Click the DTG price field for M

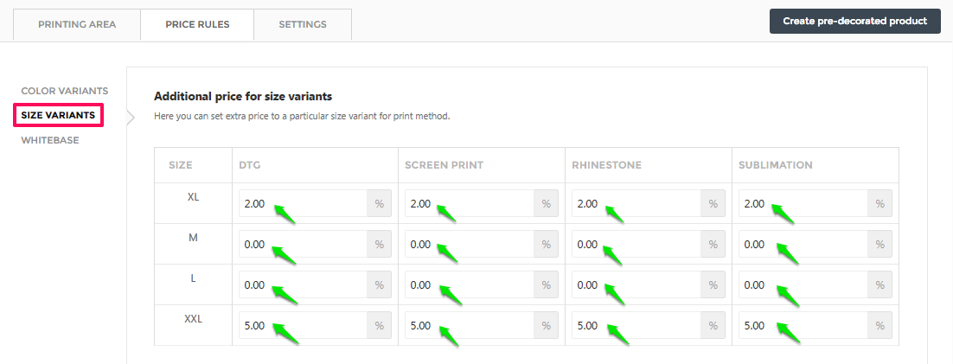point(303,245)
